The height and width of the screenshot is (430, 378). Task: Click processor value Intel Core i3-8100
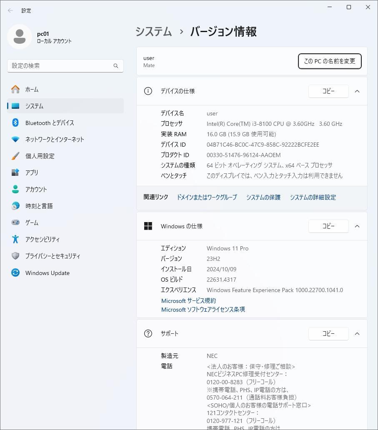[x=274, y=124]
